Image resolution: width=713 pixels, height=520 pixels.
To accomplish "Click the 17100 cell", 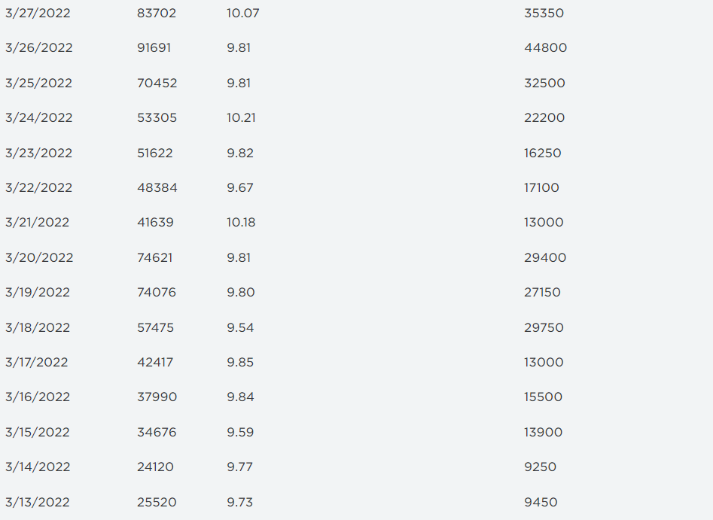I will 541,187.
